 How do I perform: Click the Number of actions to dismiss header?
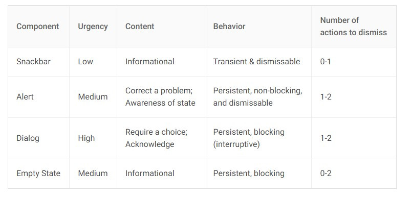354,26
